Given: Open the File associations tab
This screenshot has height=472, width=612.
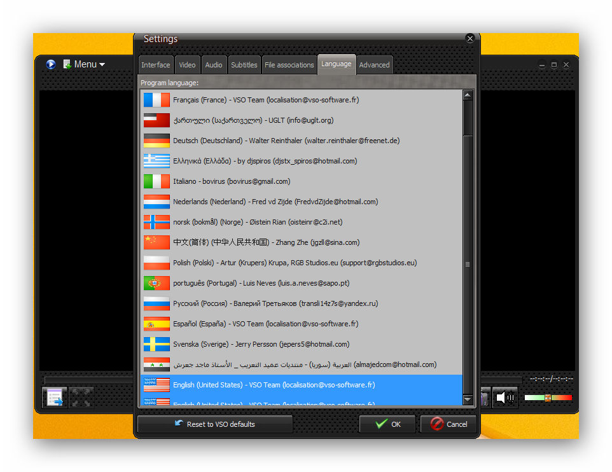Looking at the screenshot, I should tap(289, 65).
